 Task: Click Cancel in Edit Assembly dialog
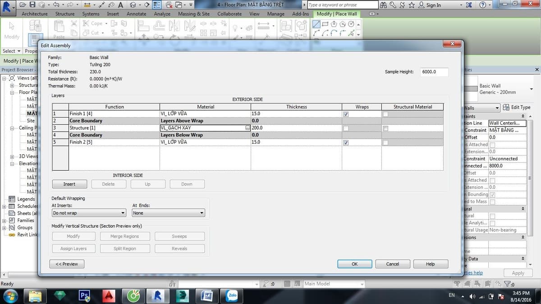tap(393, 264)
